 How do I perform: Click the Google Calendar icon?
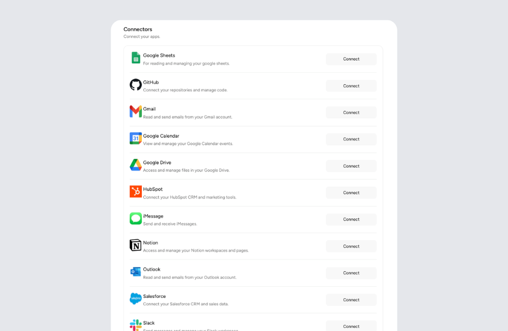coord(135,138)
